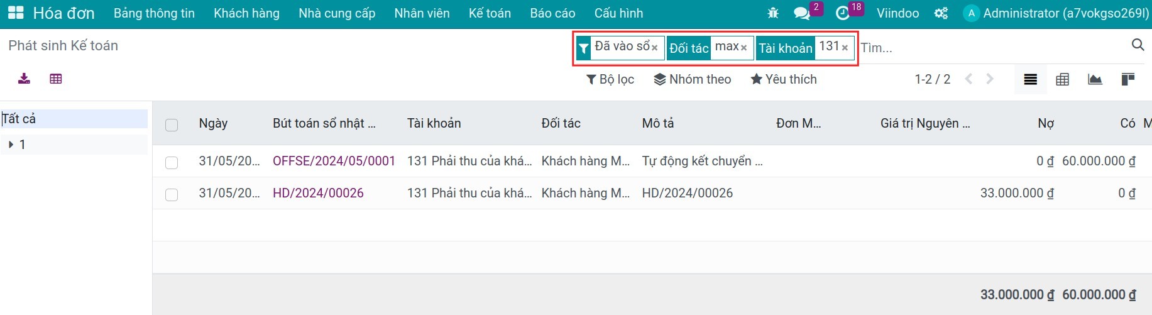Go to next page of records
Image resolution: width=1152 pixels, height=315 pixels.
990,79
